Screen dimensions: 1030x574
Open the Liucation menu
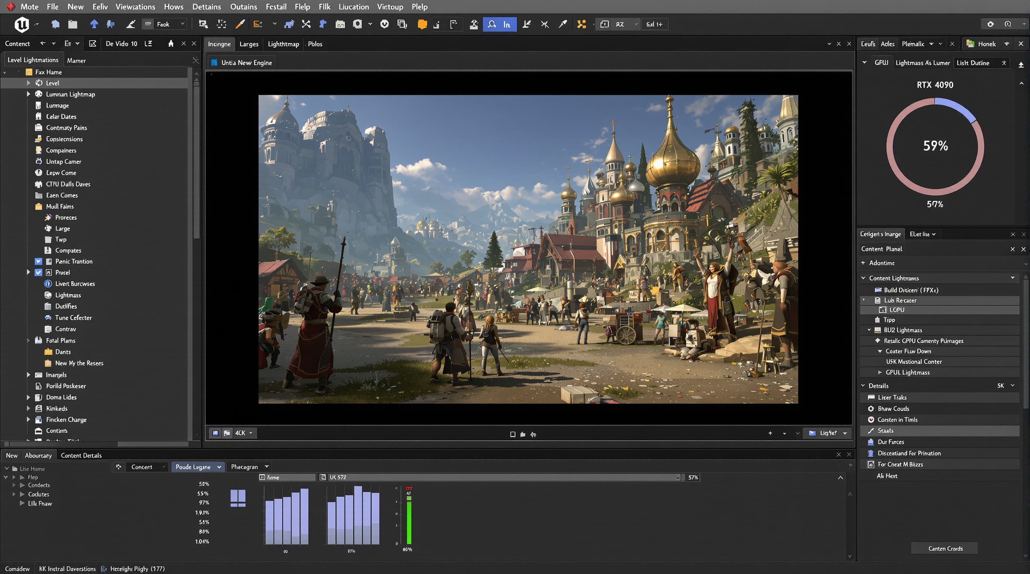pos(353,7)
